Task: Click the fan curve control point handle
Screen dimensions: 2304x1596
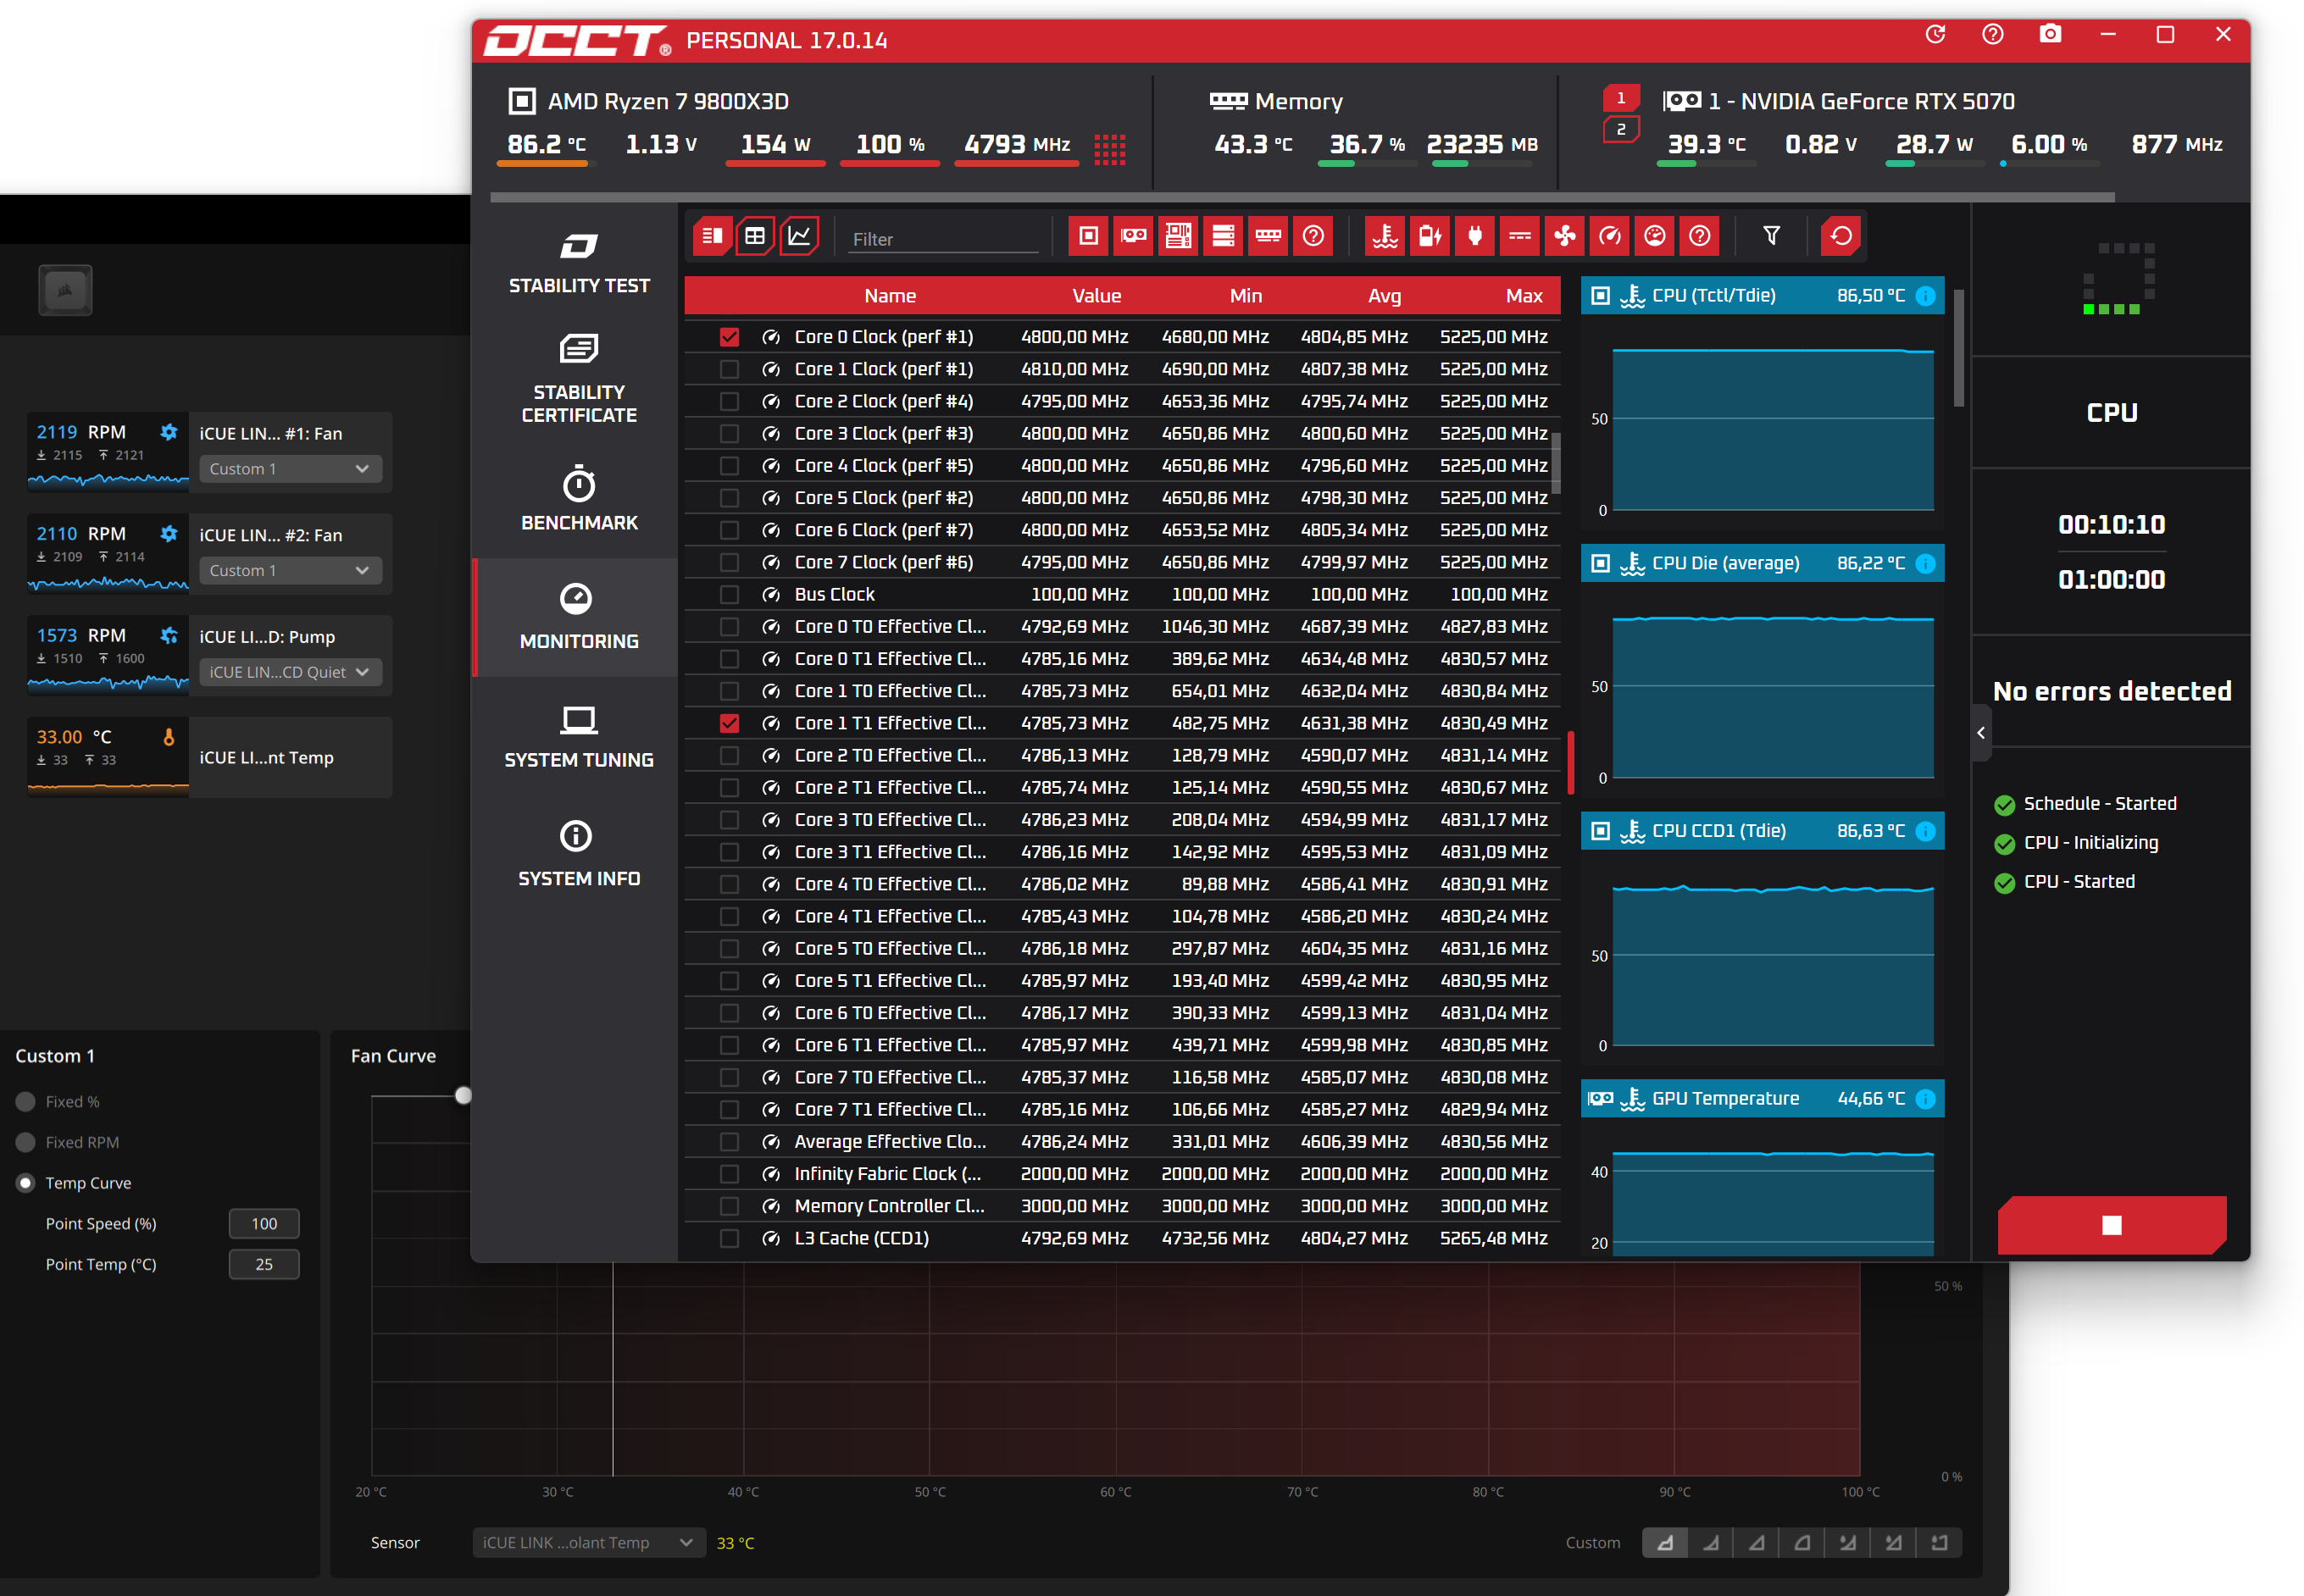Action: [x=463, y=1096]
